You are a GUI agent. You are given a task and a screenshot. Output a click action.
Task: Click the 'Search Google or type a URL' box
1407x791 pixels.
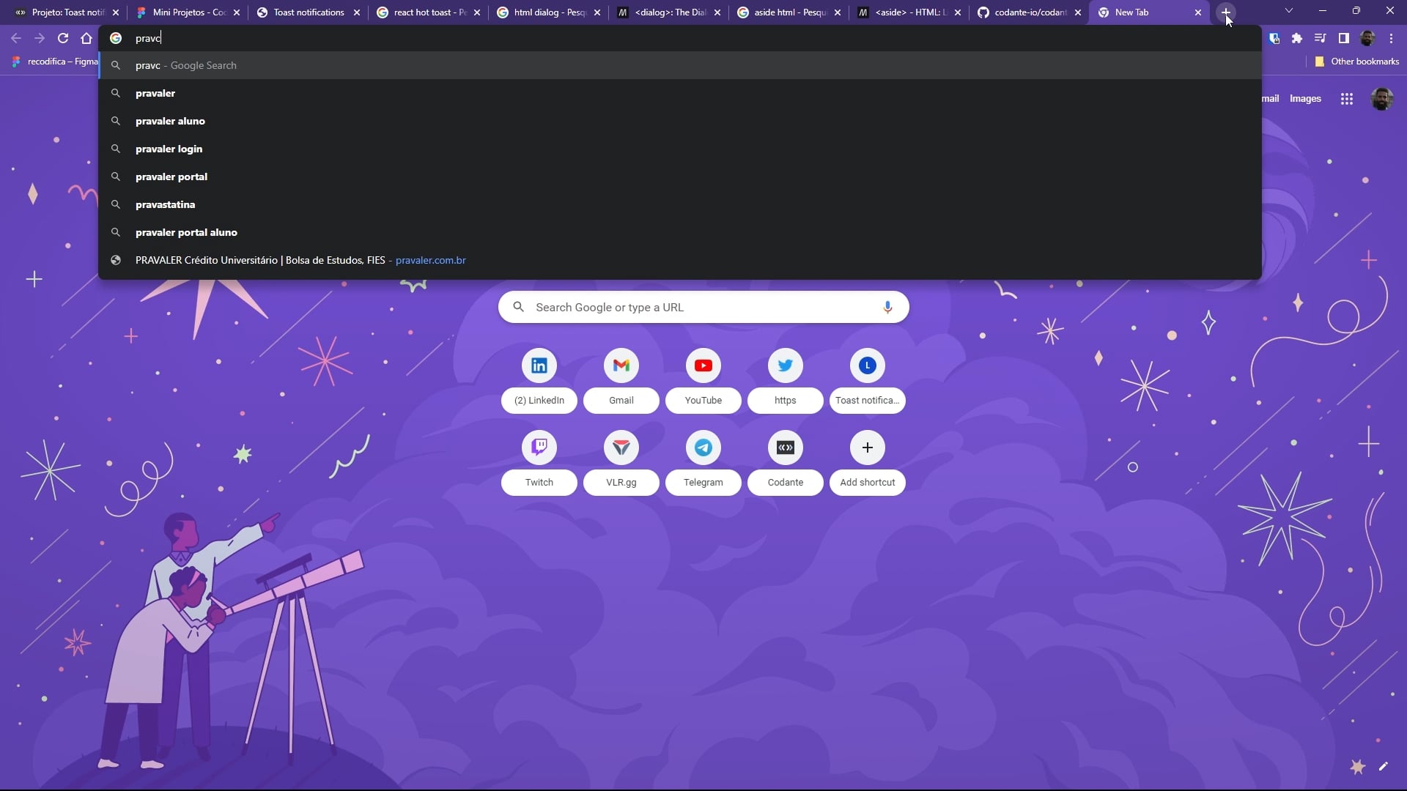pos(702,307)
